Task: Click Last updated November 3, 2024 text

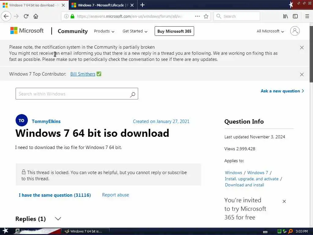Action: [x=255, y=137]
